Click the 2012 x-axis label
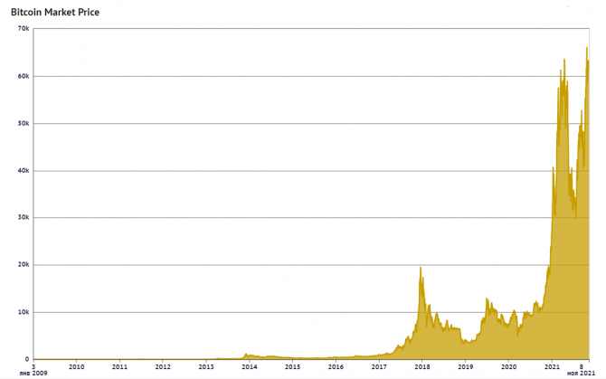606x379 pixels. pos(163,366)
